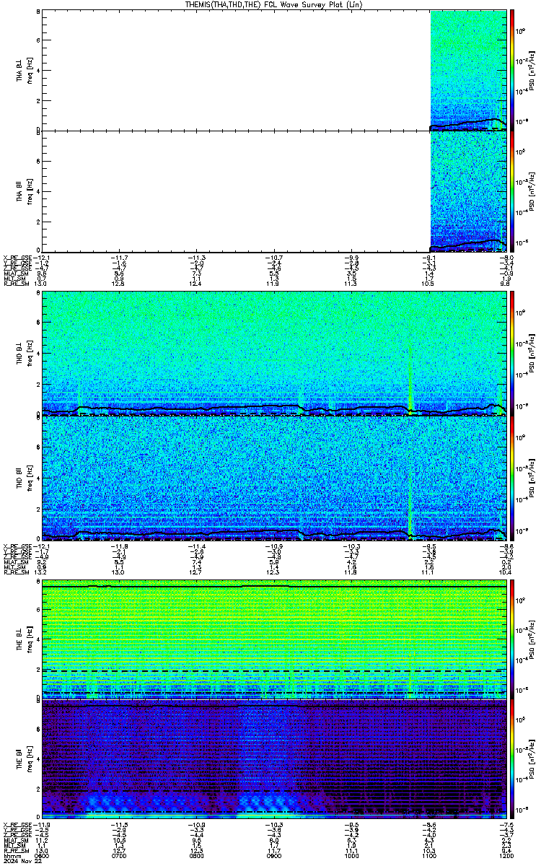The height and width of the screenshot is (866, 541).
Task: Click the 0800 time tick label
Action: click(196, 856)
